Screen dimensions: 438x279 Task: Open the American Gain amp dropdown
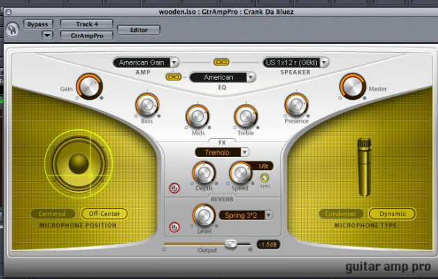click(146, 62)
